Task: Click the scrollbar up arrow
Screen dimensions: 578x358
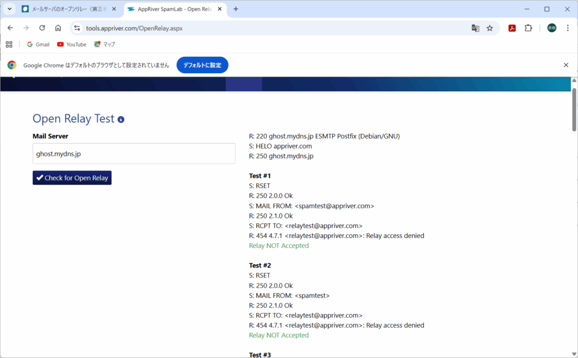Action: click(x=574, y=80)
